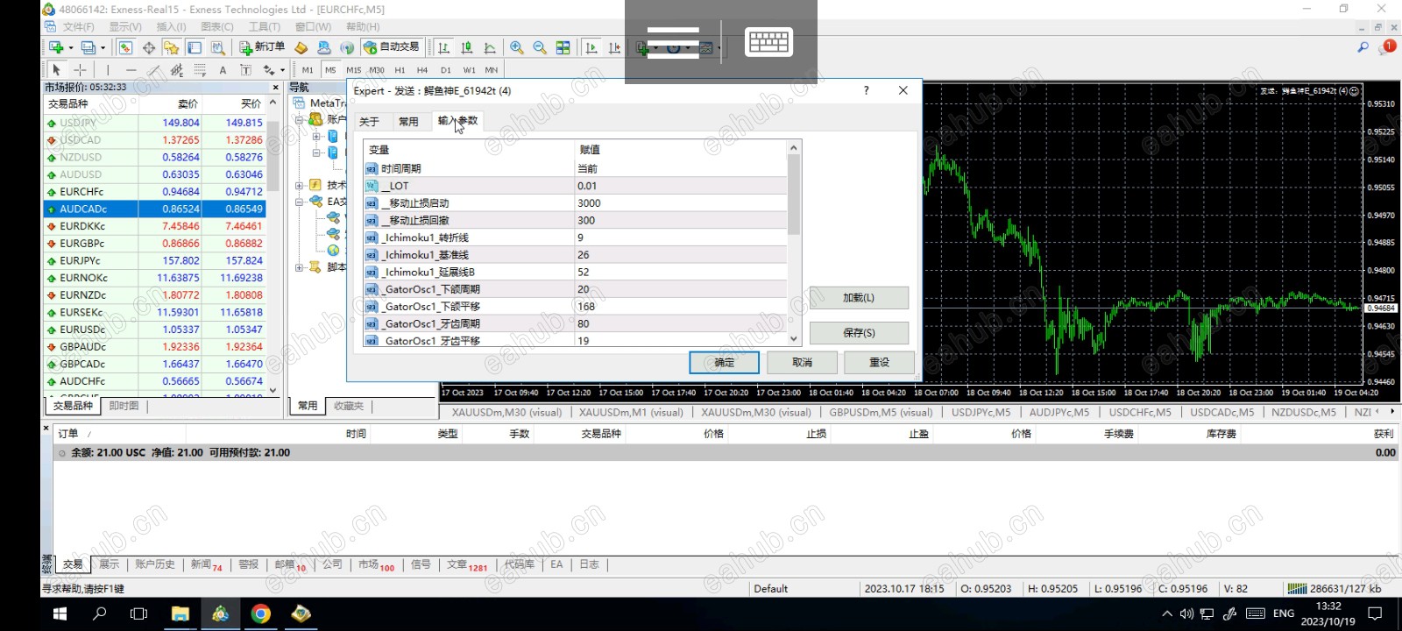Screen dimensions: 1402x631
Task: Switch to the 常用 tab in Expert dialog
Action: (x=408, y=122)
